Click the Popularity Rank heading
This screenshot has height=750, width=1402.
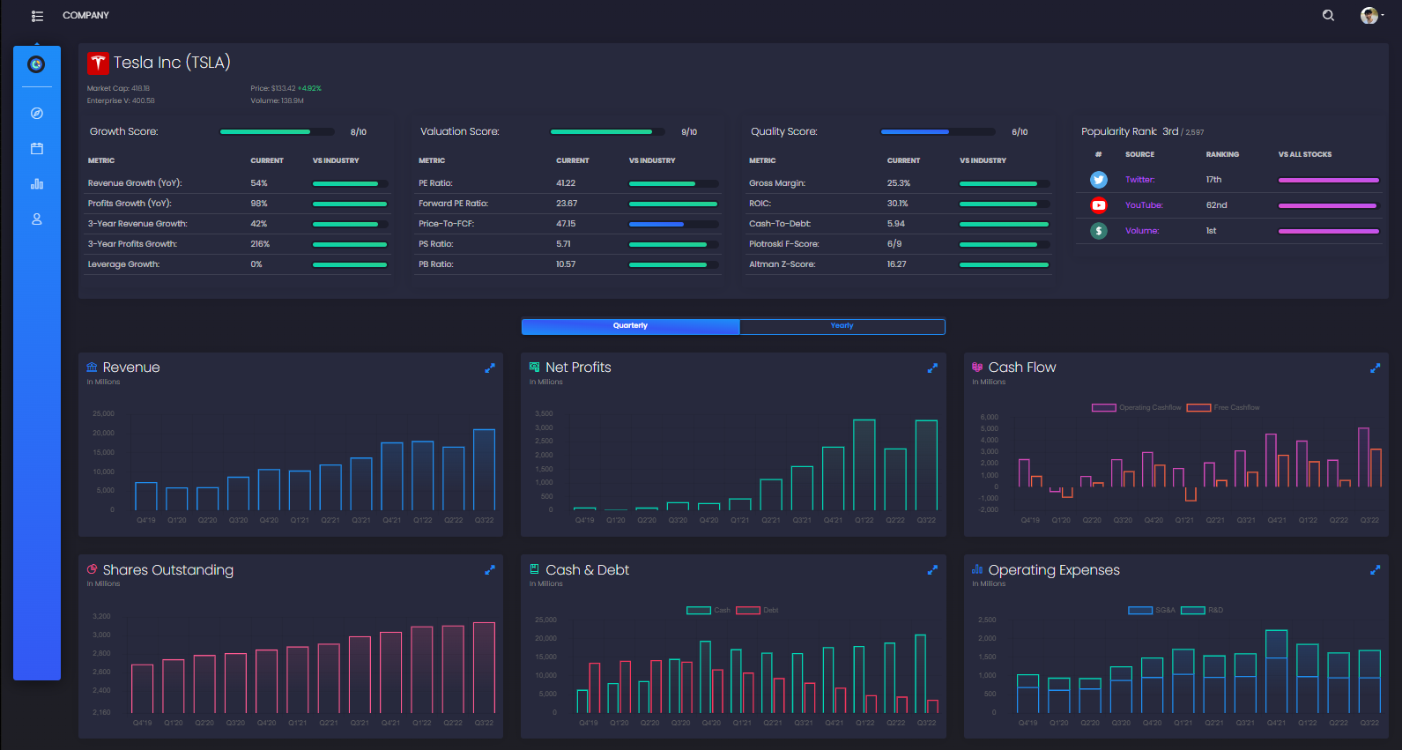click(1120, 131)
